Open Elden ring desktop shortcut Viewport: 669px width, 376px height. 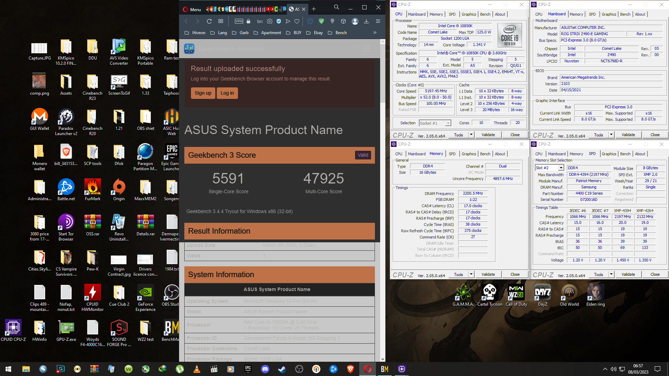[595, 295]
